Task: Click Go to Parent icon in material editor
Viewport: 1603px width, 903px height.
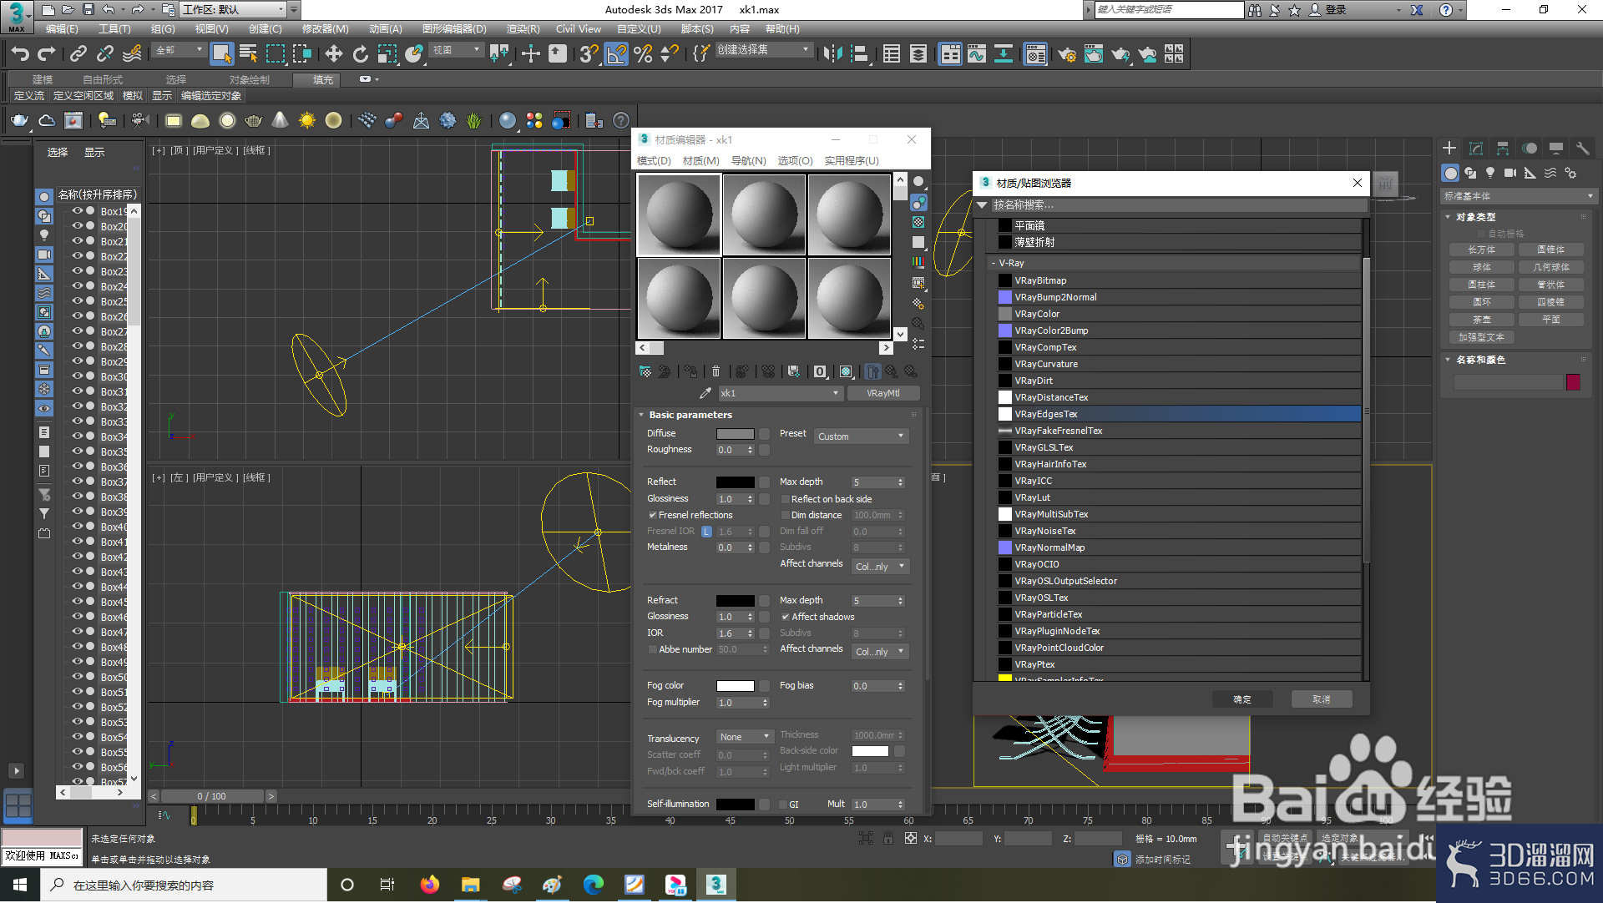Action: click(892, 371)
